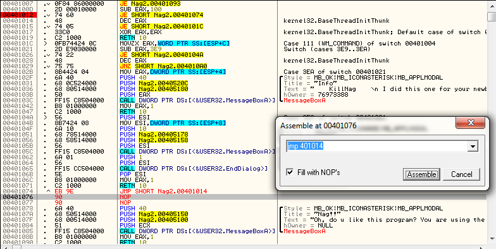Close the Assemble at 00401076 dialog
Image resolution: width=496 pixels, height=249 pixels.
(x=471, y=123)
